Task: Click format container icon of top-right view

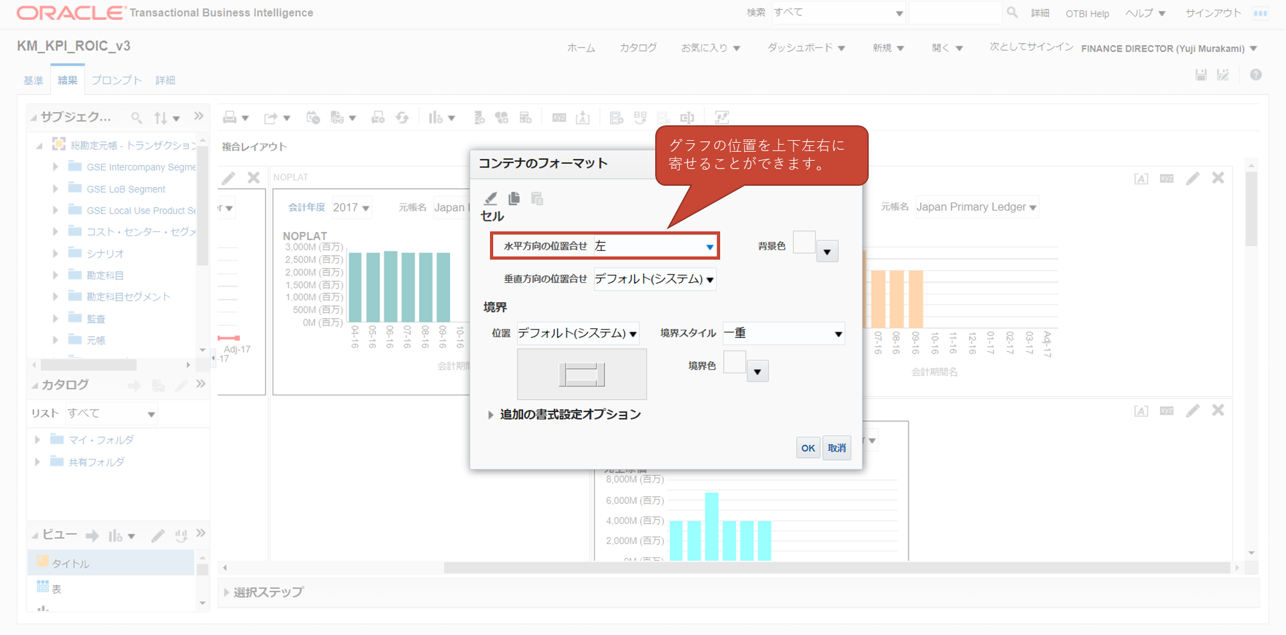Action: (1141, 179)
